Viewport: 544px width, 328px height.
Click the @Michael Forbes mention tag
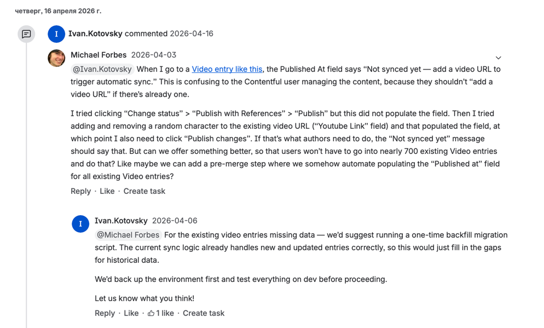(x=128, y=235)
